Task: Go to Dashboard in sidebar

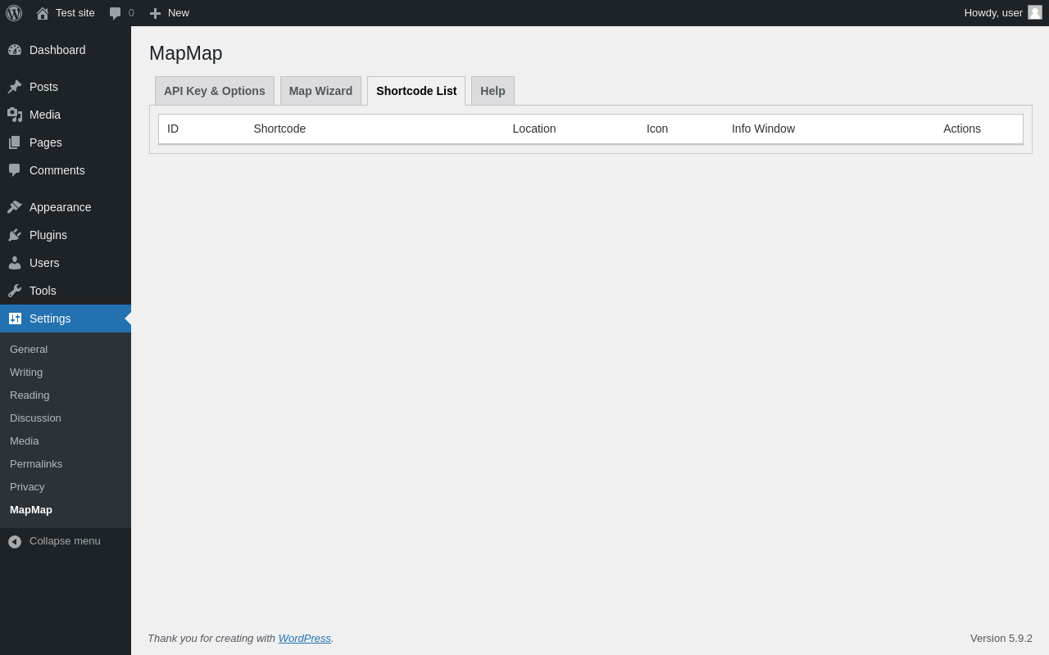Action: click(x=57, y=50)
